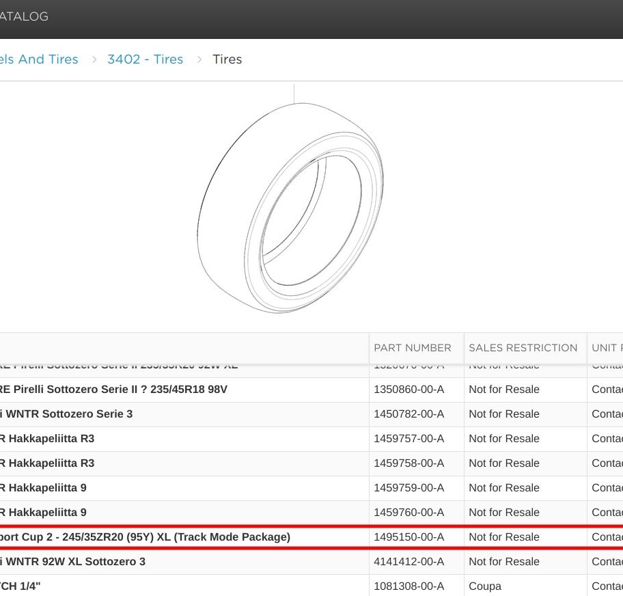Screen dimensions: 623x596
Task: Select the Pirelli Sottozero Serie II 235/45R18 98V description
Action: 113,390
